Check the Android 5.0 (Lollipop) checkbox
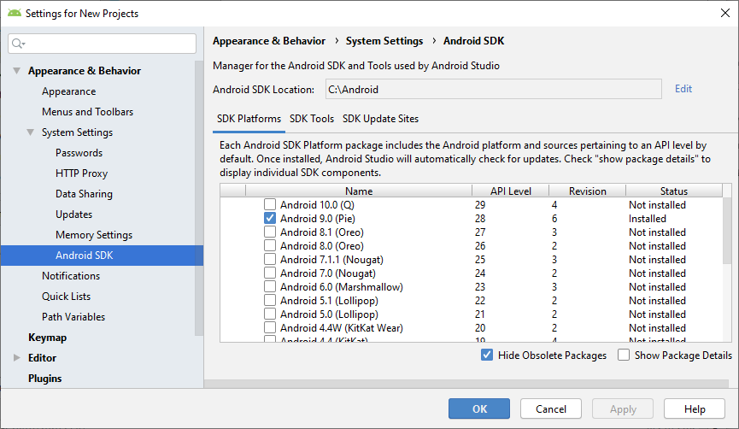 click(270, 314)
